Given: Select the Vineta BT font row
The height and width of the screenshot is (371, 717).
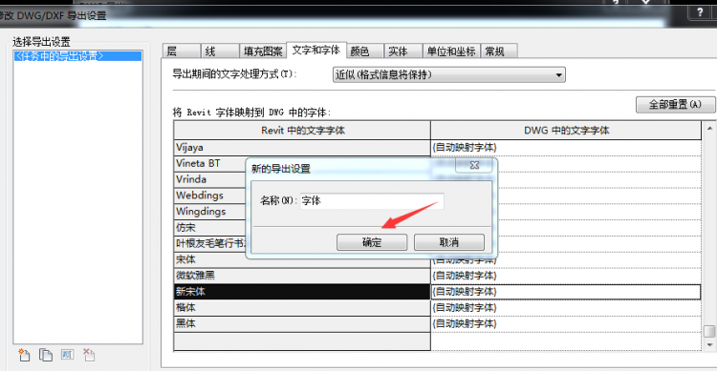Looking at the screenshot, I should point(210,163).
